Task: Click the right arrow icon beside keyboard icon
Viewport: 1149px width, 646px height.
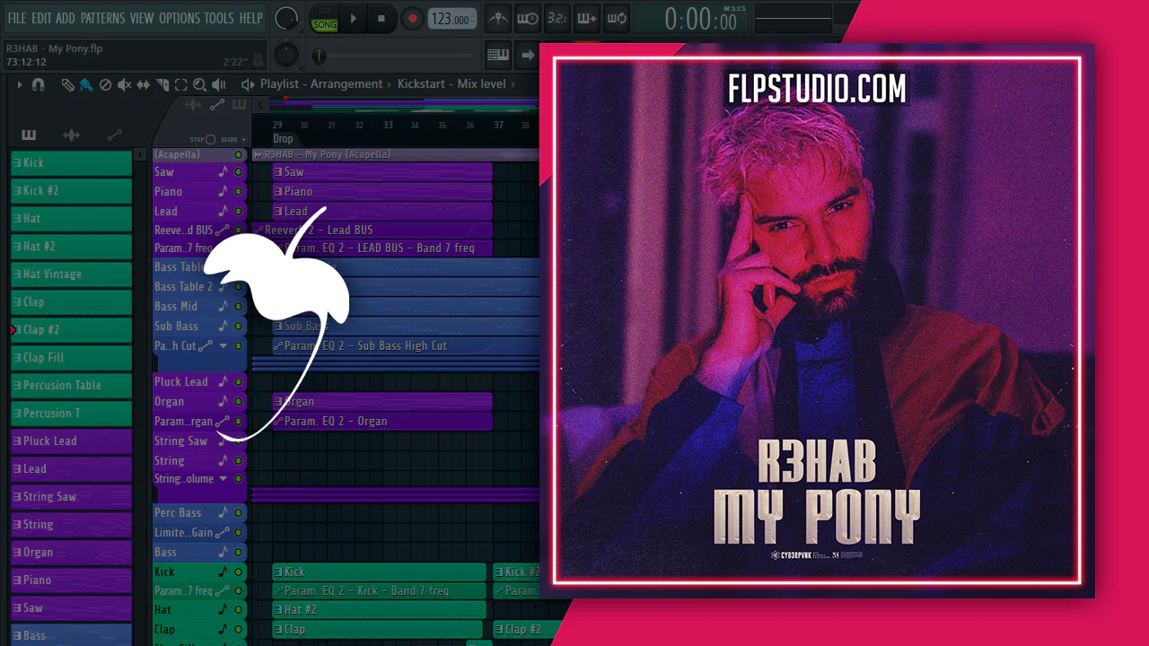Action: 528,55
